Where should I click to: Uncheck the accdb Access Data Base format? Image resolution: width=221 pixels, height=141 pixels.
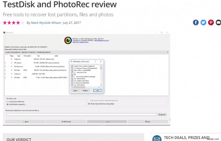click(x=72, y=83)
